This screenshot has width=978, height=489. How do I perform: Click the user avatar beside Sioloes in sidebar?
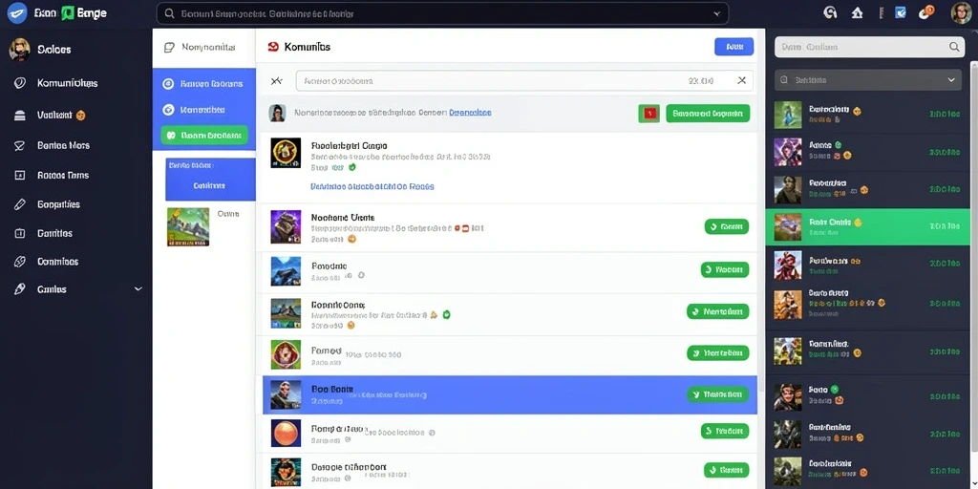[x=19, y=50]
